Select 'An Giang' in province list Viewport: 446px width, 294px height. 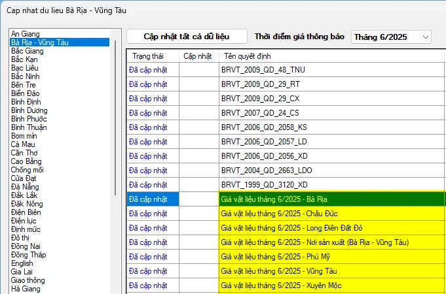pyautogui.click(x=26, y=34)
